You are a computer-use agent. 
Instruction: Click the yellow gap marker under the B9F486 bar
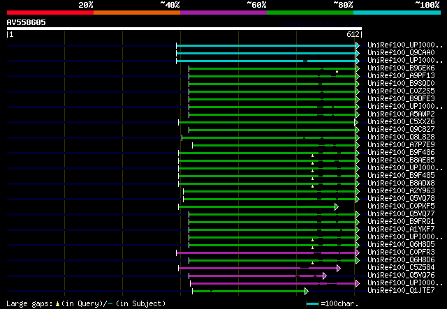(x=312, y=156)
